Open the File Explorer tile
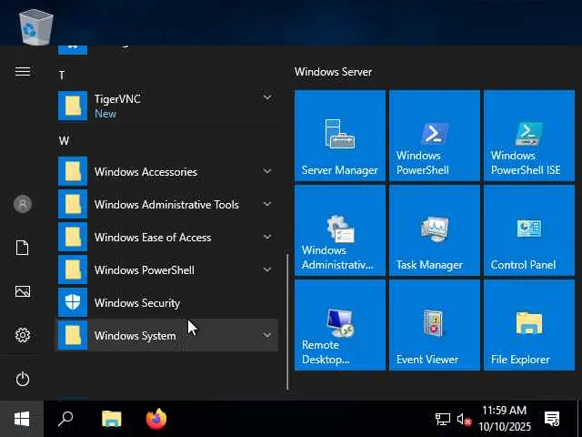This screenshot has width=582, height=437. [529, 325]
